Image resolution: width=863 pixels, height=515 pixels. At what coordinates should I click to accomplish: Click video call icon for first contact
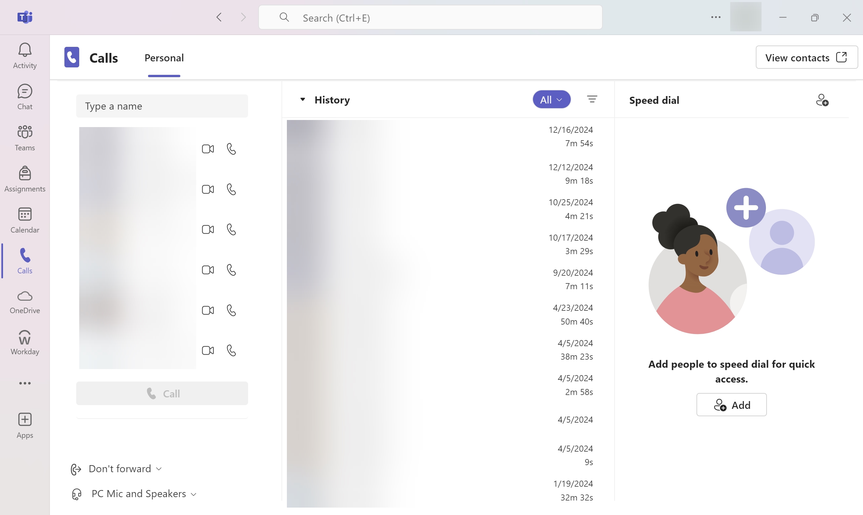point(208,149)
